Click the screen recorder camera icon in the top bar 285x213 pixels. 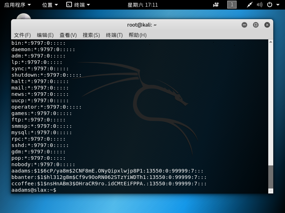[x=216, y=5]
